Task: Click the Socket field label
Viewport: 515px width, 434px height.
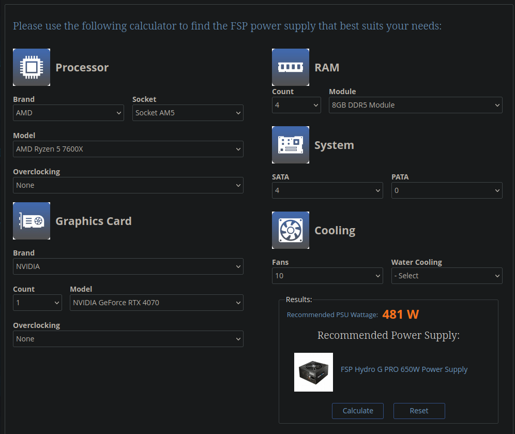Action: click(144, 99)
